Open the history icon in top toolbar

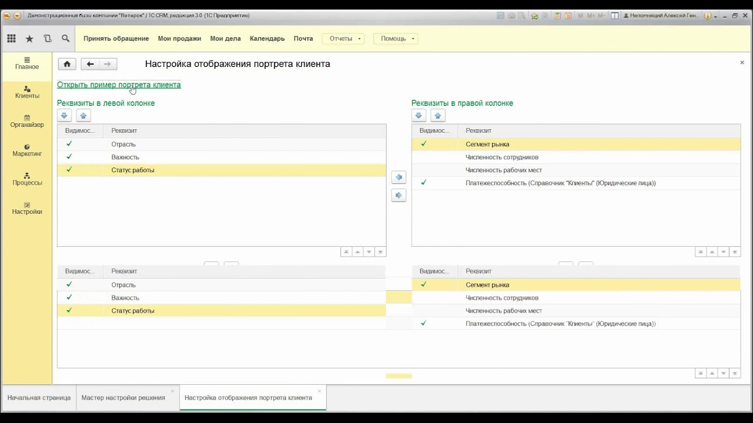pos(48,39)
